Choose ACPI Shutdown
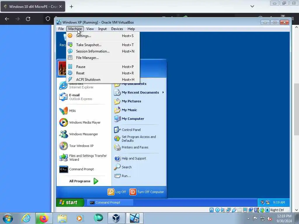This screenshot has width=299, height=224. pos(103,80)
